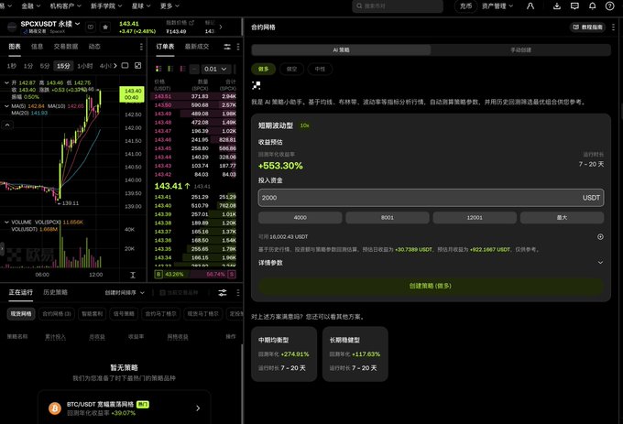Image resolution: width=623 pixels, height=424 pixels.
Task: Expand the 详情参数 details section
Action: (431, 263)
